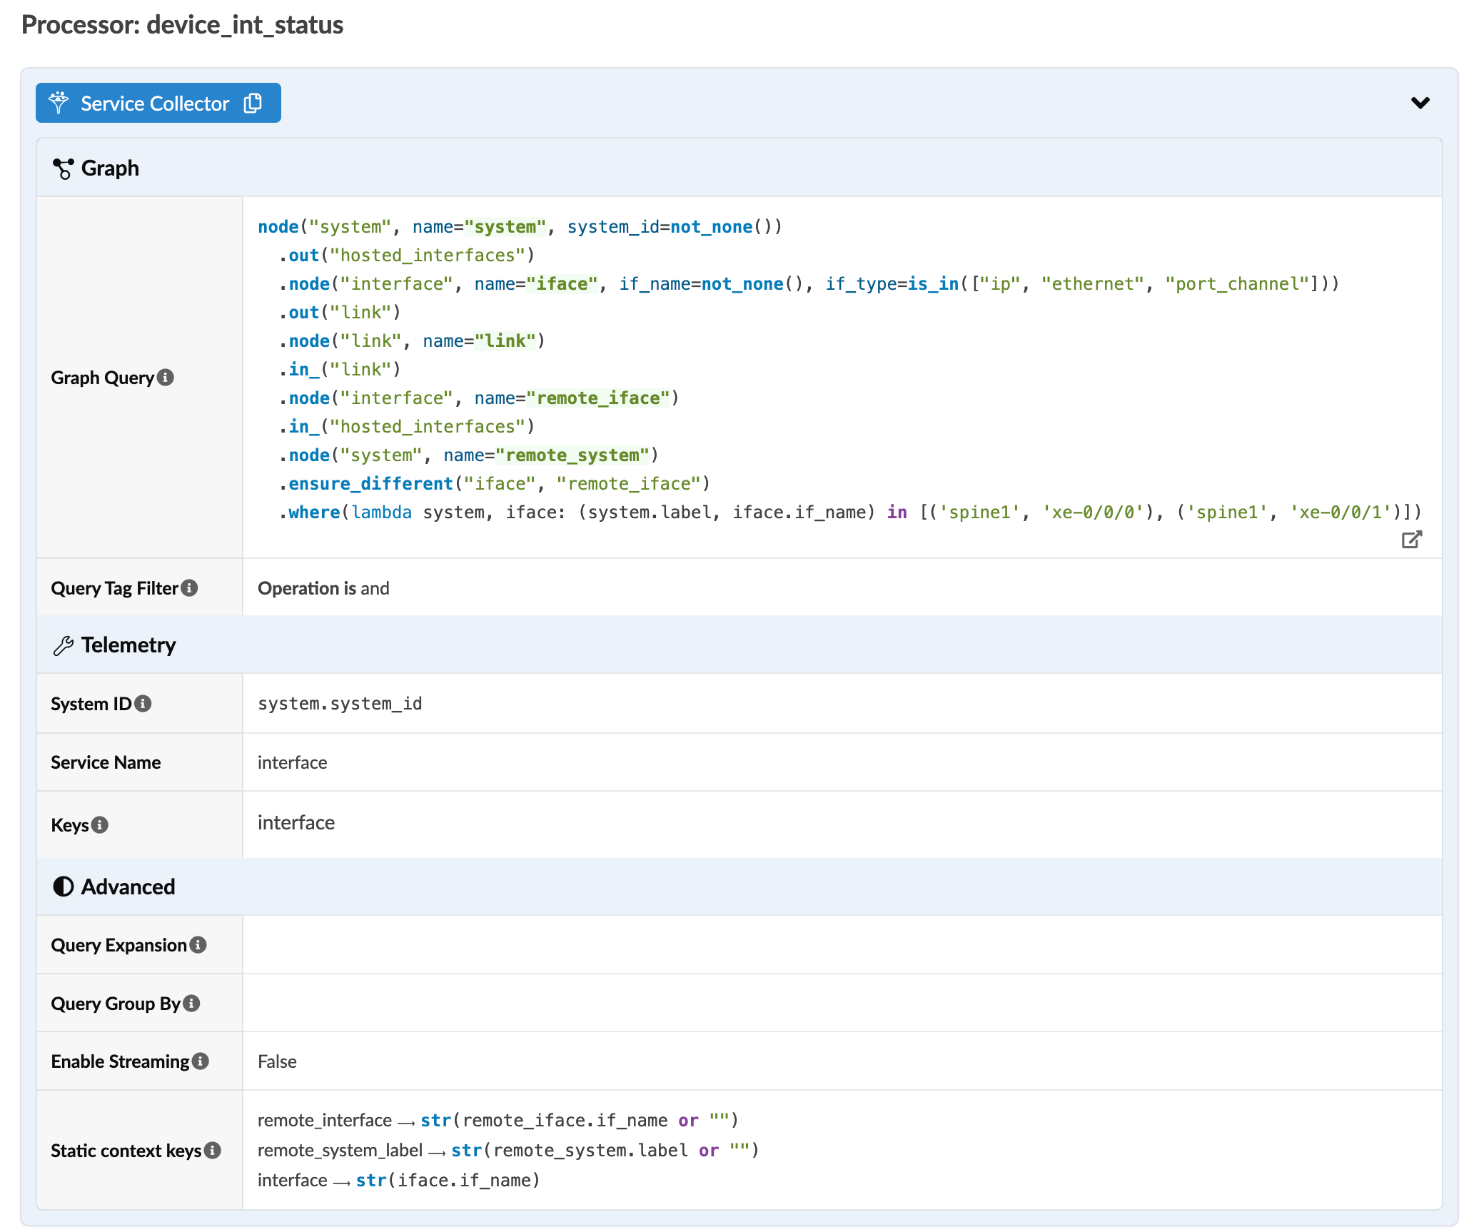Click the Advanced section header
1469x1232 pixels.
[x=128, y=887]
